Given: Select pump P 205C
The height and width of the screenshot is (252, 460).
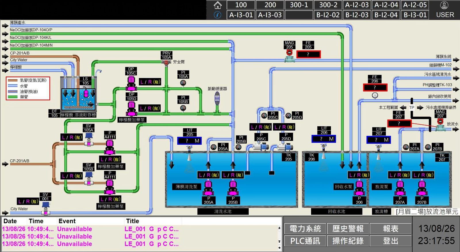Looking at the screenshot, I should (261, 147).
